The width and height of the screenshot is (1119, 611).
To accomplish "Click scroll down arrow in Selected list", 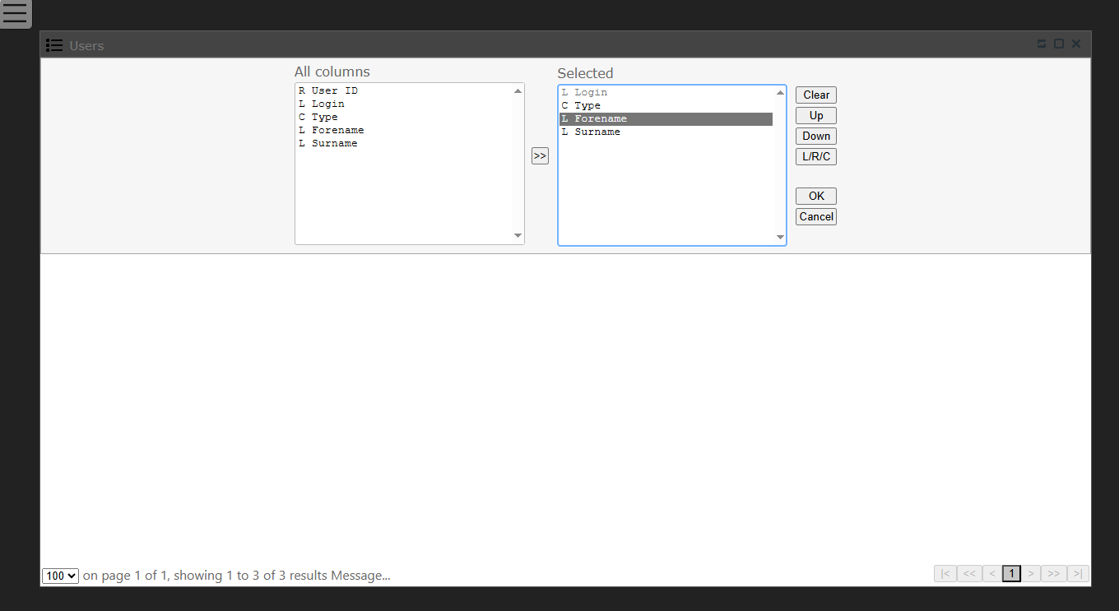I will [780, 238].
